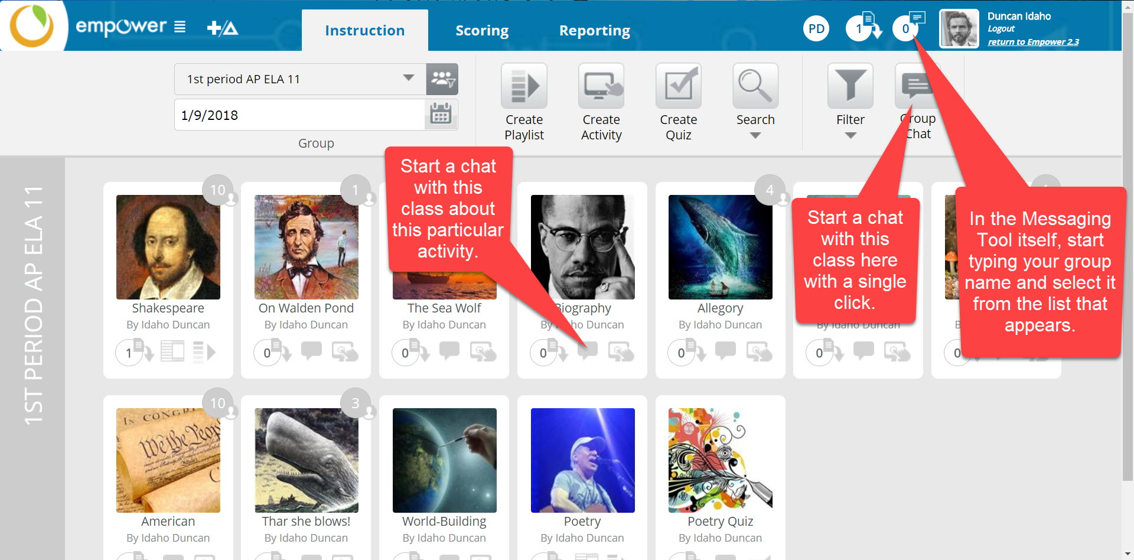Click the assignment count under On Walden Pond
The image size is (1134, 560).
click(272, 352)
